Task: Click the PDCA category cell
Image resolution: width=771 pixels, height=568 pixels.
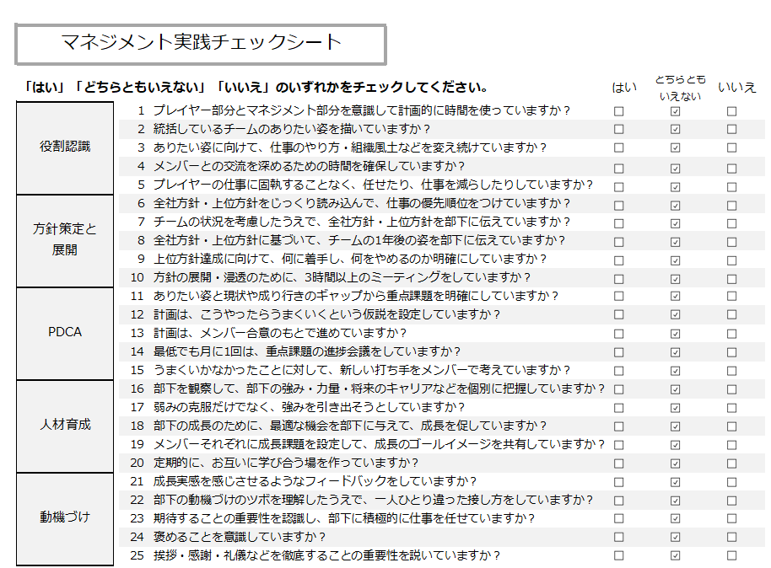Action: (65, 333)
